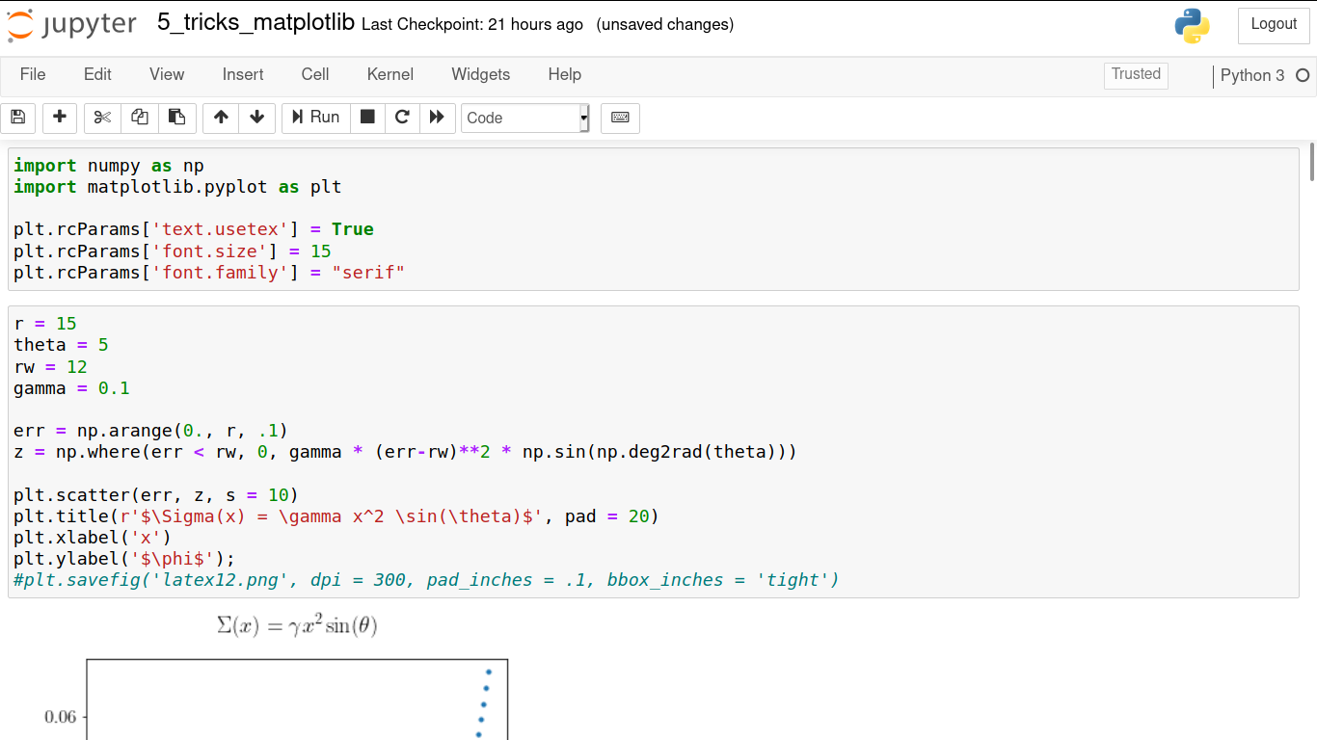The image size is (1317, 740).
Task: Insert a new cell below with plus icon
Action: pos(59,118)
